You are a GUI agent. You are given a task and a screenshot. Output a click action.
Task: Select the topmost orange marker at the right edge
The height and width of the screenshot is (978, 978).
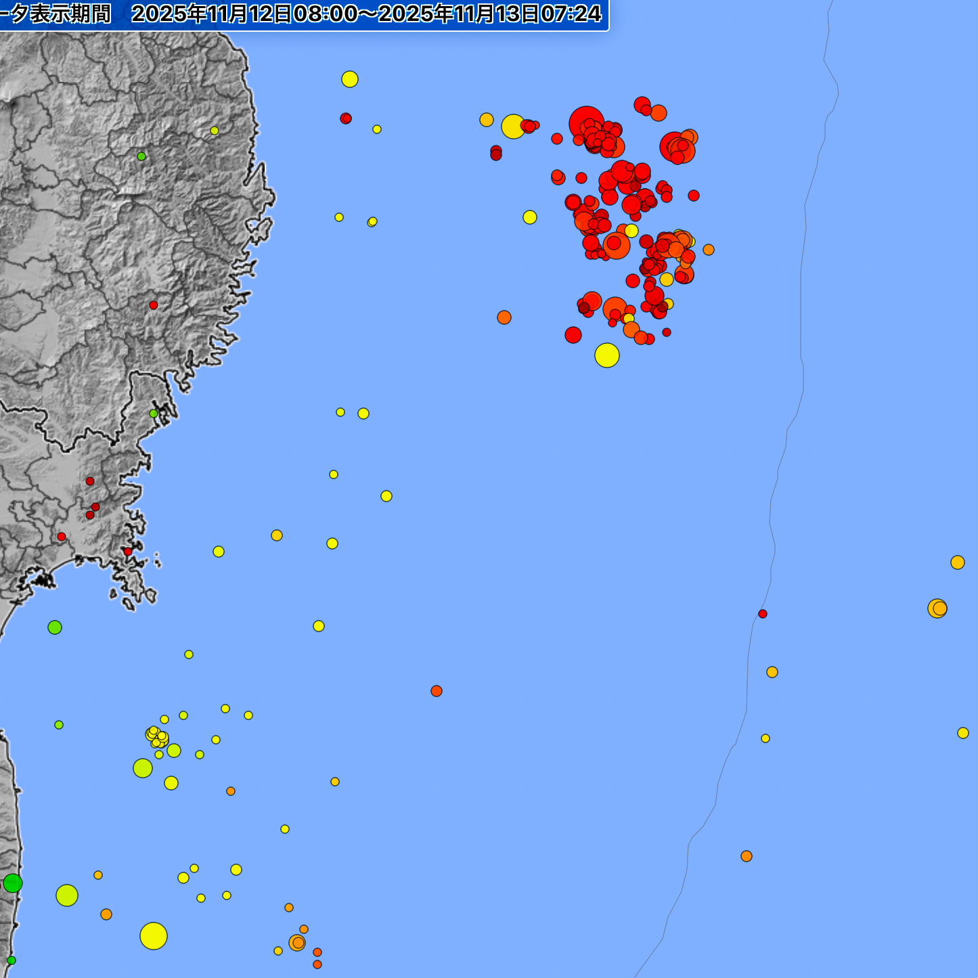pyautogui.click(x=958, y=562)
